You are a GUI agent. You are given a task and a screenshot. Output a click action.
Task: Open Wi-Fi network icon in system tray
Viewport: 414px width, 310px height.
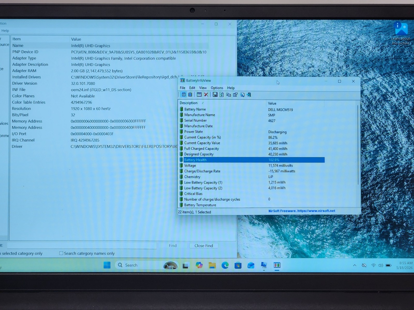(x=373, y=265)
